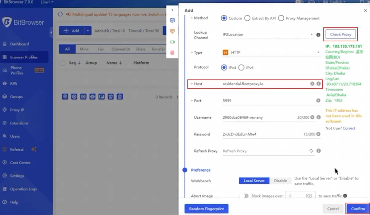370x215 pixels.
Task: Clear the Username field with its X icon
Action: point(312,117)
